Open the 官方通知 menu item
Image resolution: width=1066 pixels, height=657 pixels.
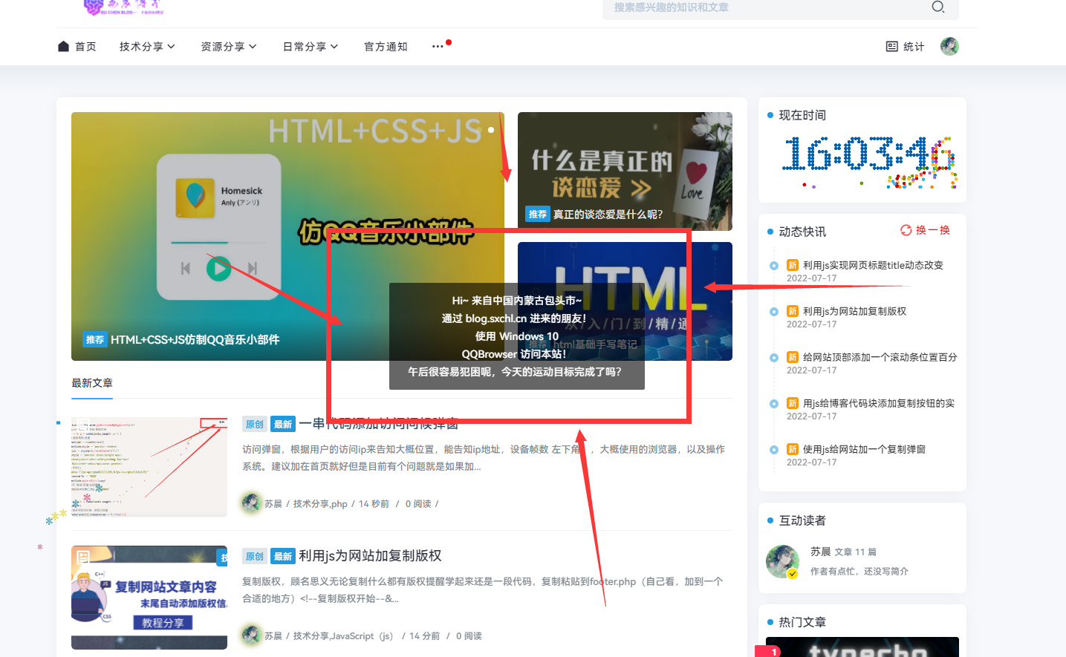[386, 47]
